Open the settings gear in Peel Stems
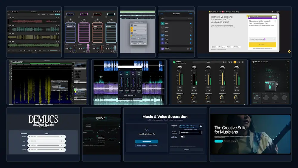This screenshot has height=168, width=298. (288, 62)
